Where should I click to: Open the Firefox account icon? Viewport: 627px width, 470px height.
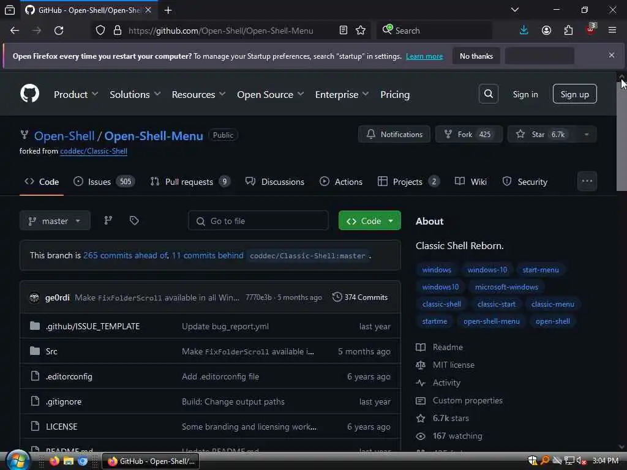(x=546, y=31)
